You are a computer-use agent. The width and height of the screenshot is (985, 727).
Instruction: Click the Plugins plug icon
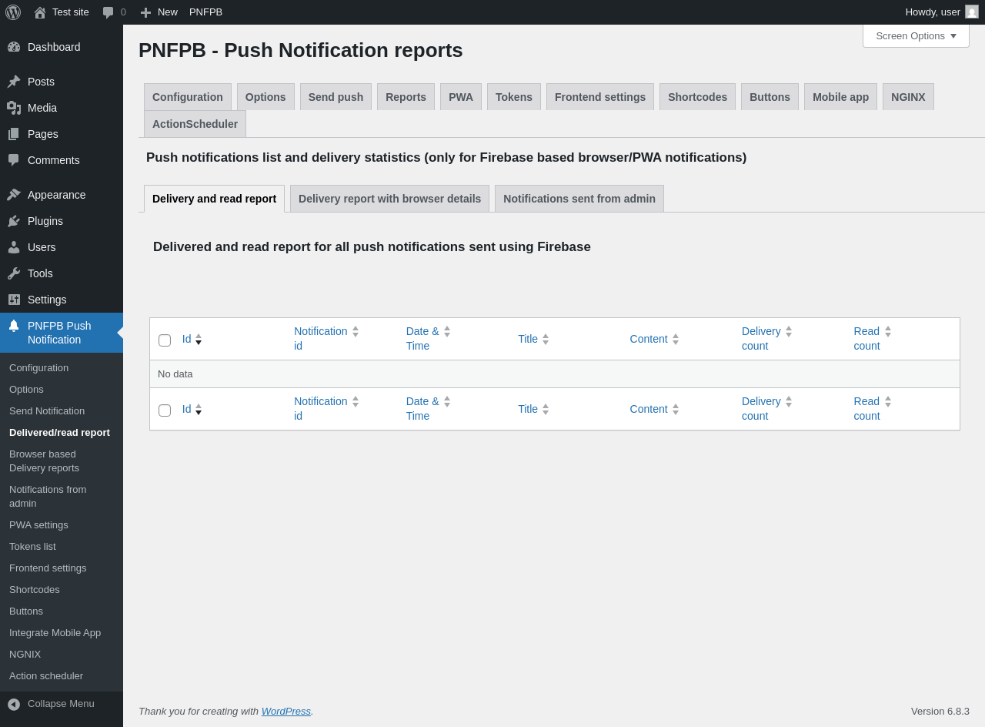pyautogui.click(x=14, y=221)
